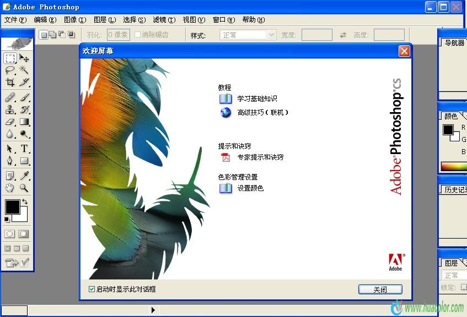This screenshot has height=317, width=467.
Task: Choose New Selection mode in options bar
Action: point(44,35)
